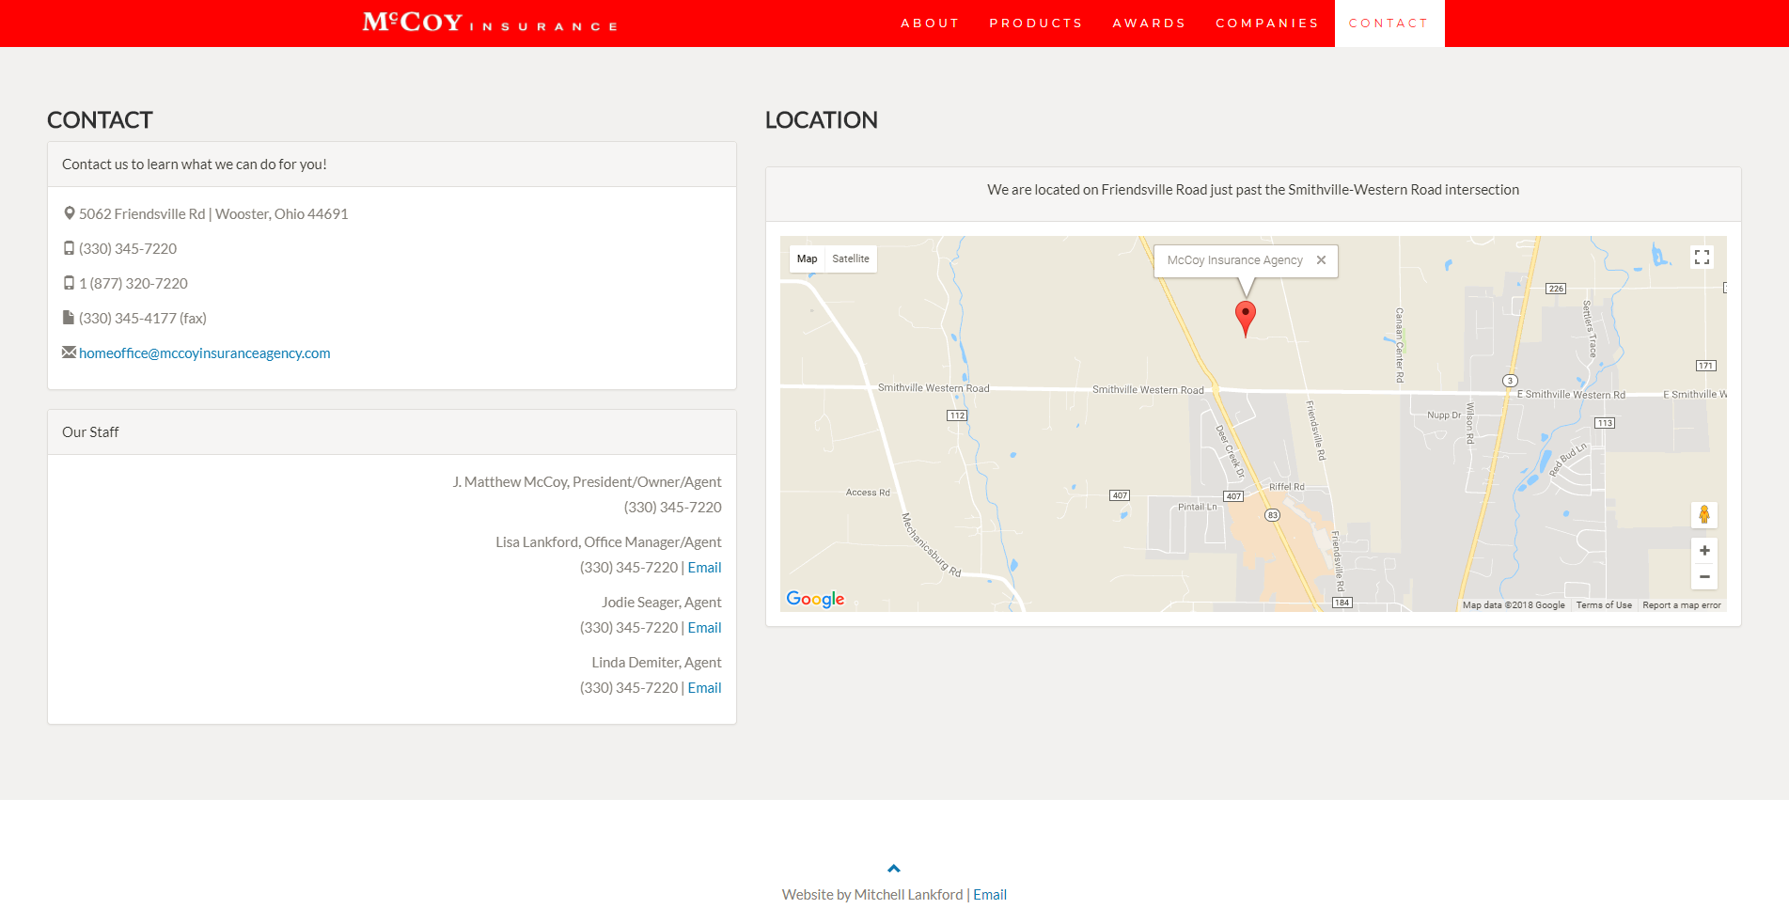
Task: Click the phone icon beside (330) 345-7220
Action: point(69,248)
